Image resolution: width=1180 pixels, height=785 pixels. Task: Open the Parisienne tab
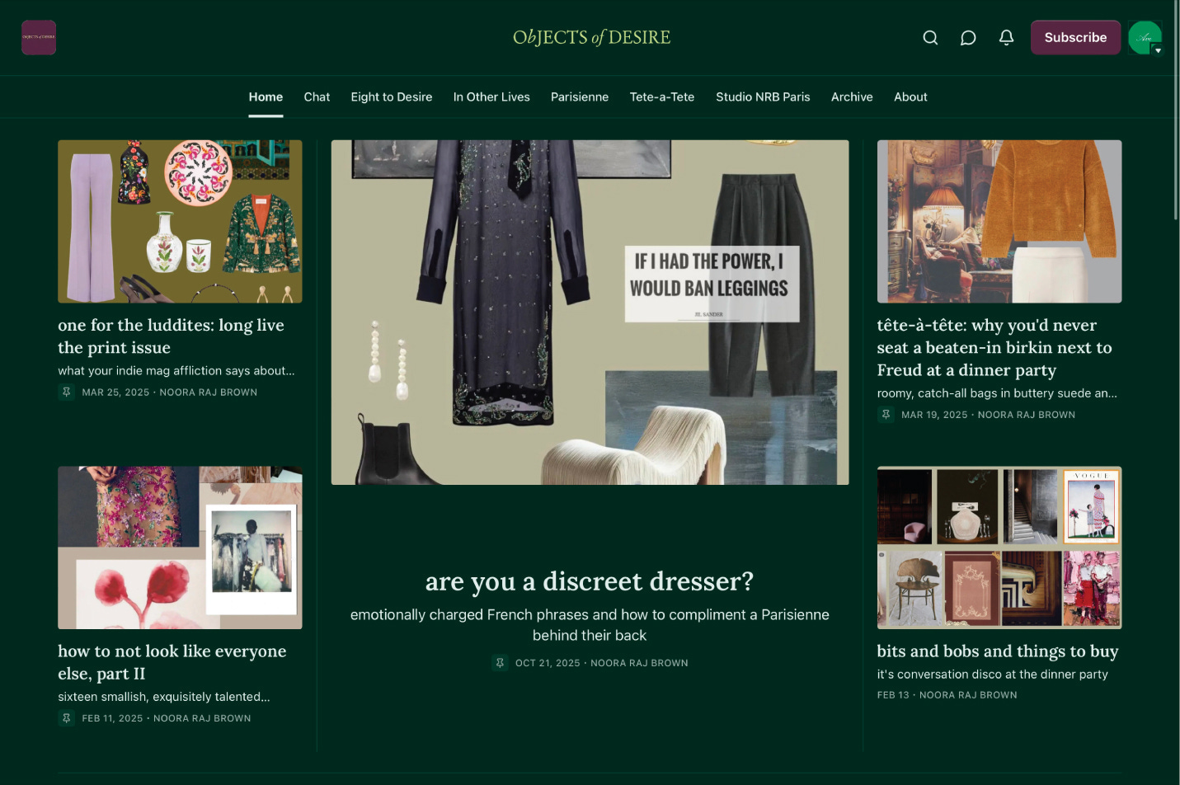pos(580,97)
